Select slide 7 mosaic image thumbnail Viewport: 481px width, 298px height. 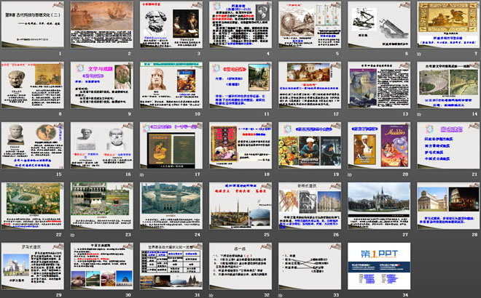point(448,25)
